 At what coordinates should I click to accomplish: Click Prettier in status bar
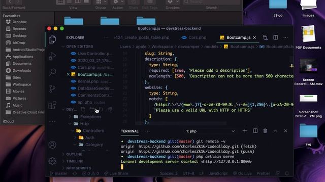263,173
